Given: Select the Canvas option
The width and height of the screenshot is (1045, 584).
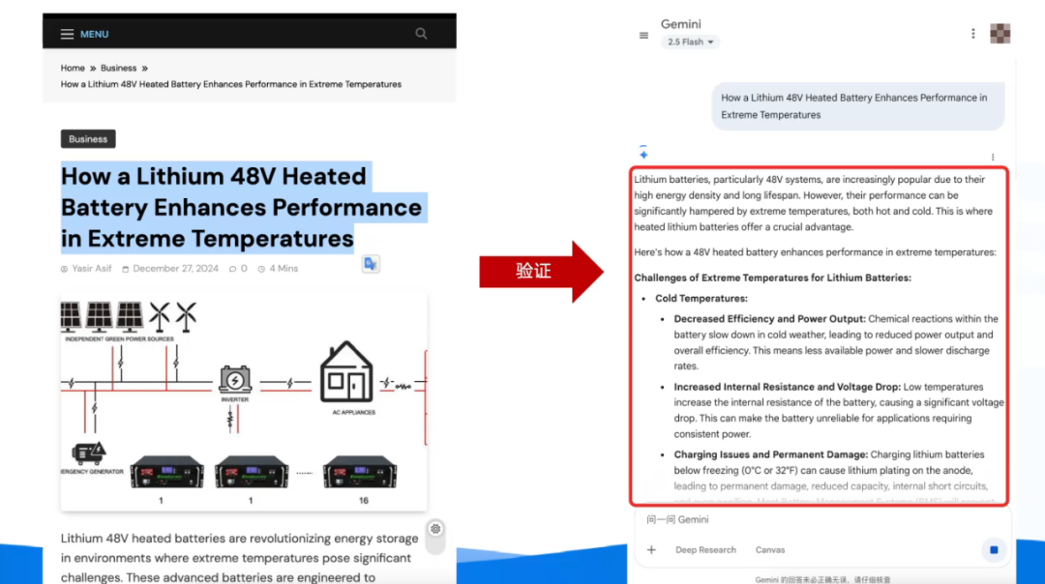Looking at the screenshot, I should [x=770, y=550].
